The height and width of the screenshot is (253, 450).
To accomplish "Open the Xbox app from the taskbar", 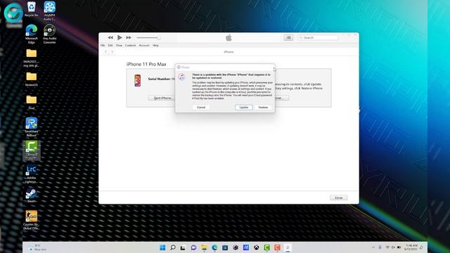I will pyautogui.click(x=256, y=247).
